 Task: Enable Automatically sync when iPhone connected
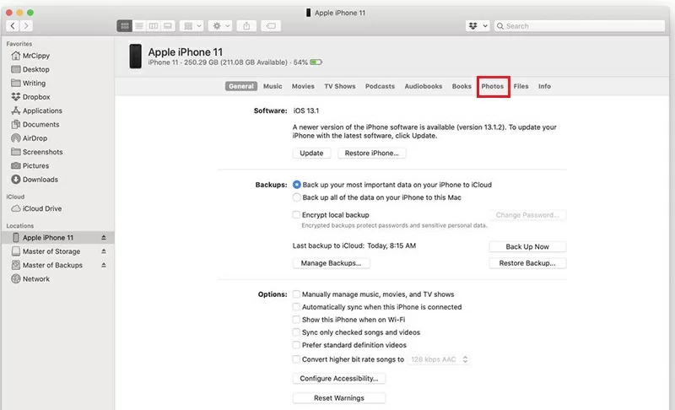pos(296,307)
